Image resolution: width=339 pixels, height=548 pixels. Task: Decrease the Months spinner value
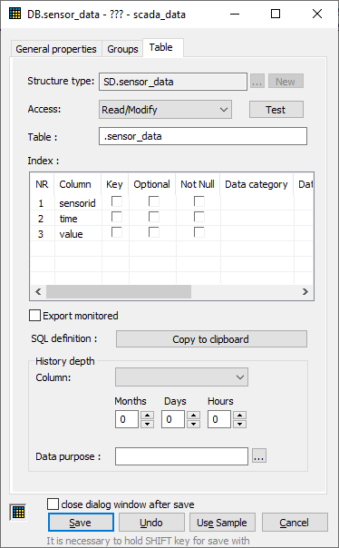pos(147,424)
